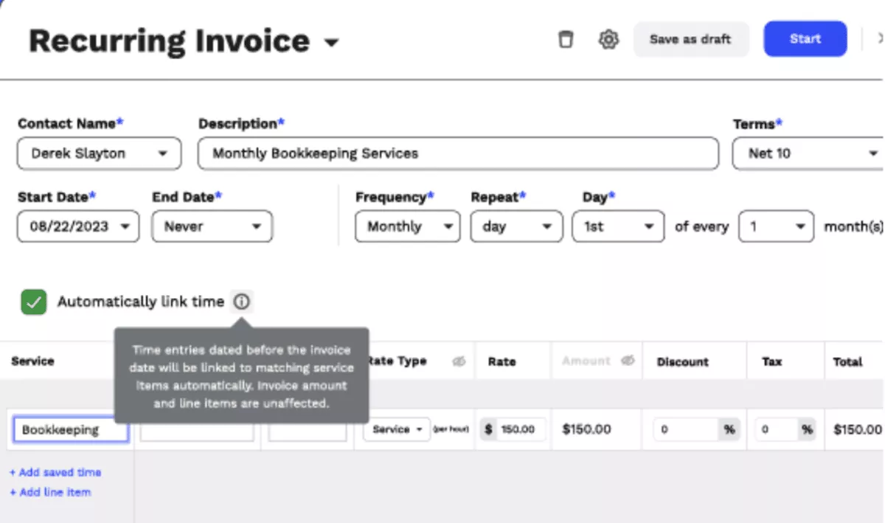Open the Service rate type dropdown in line item
This screenshot has width=885, height=523.
coord(396,429)
